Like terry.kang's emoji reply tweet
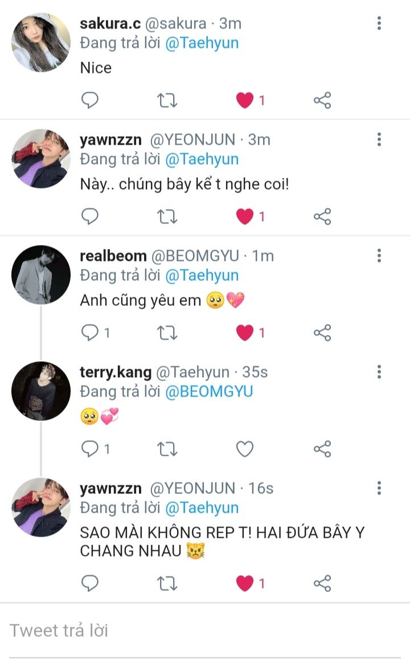Viewport: 410px width, 662px height. [x=245, y=449]
